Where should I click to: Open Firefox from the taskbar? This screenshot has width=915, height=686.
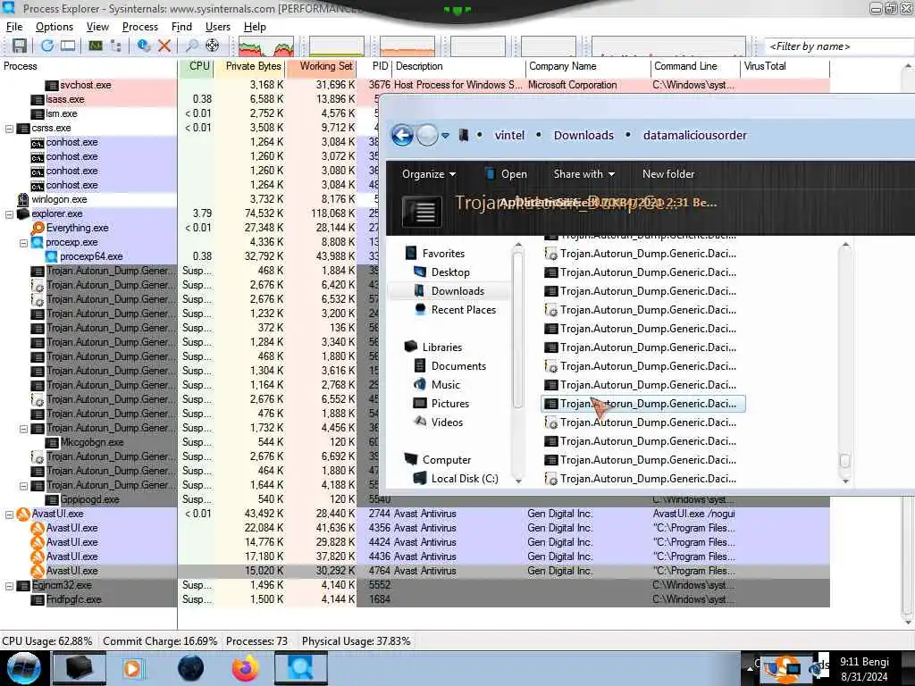tap(246, 668)
